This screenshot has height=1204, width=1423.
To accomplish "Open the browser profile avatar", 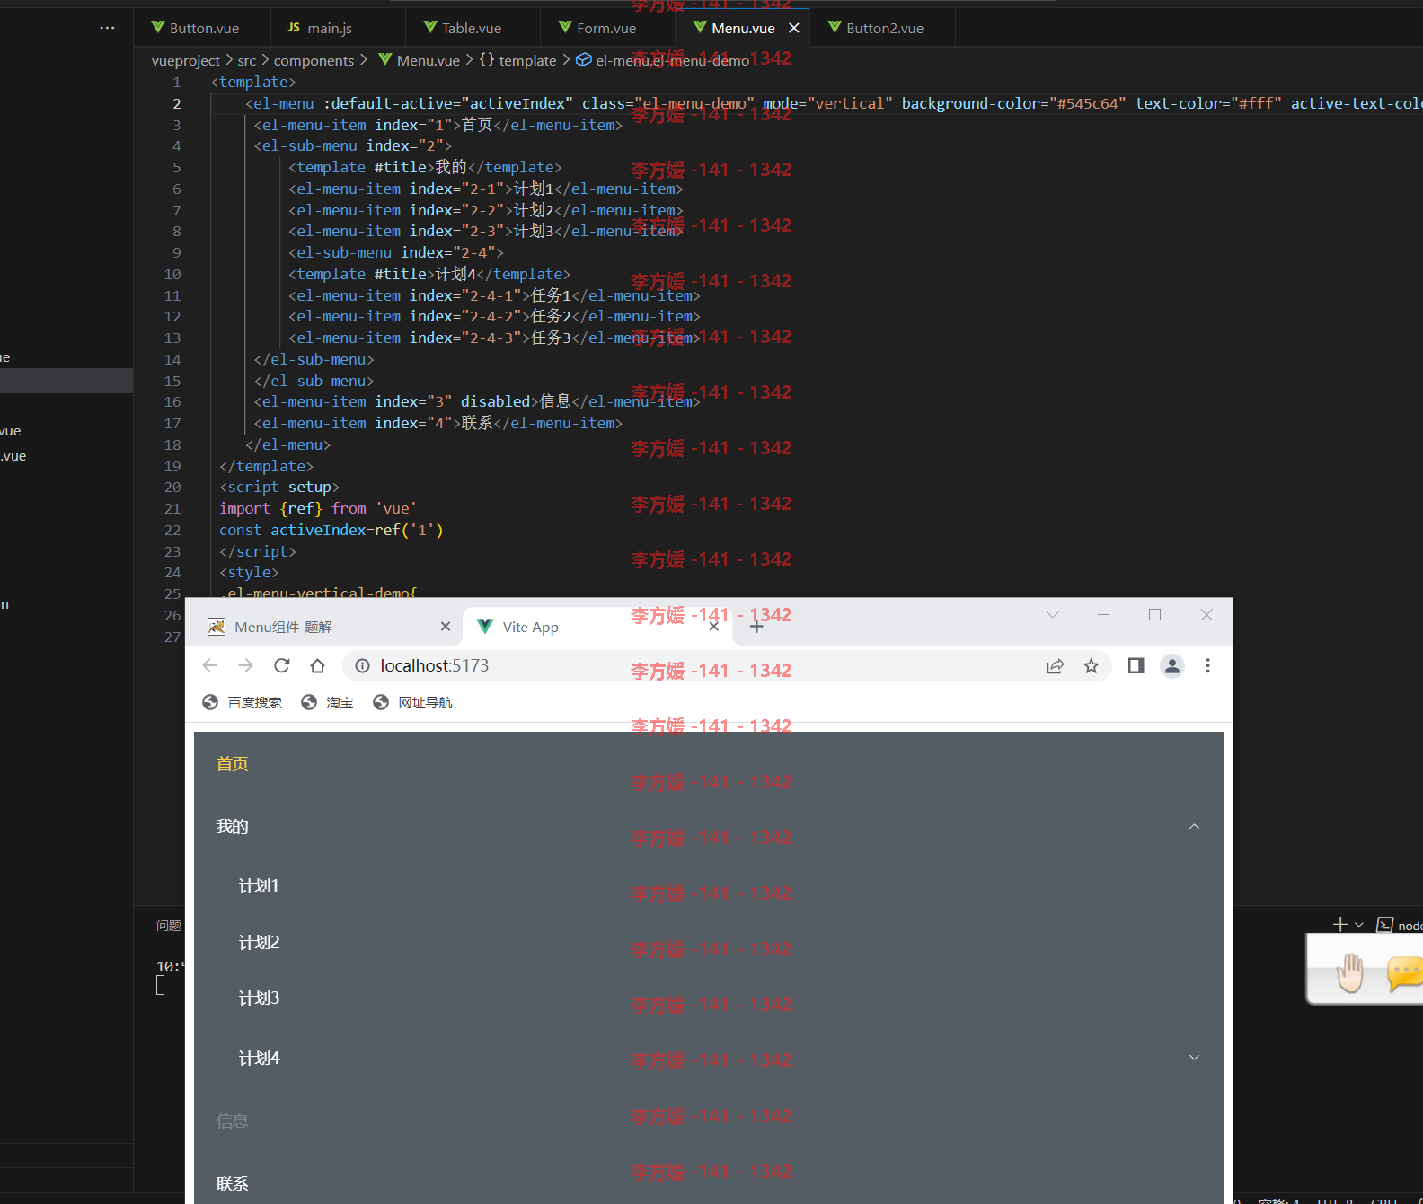I will [x=1172, y=665].
